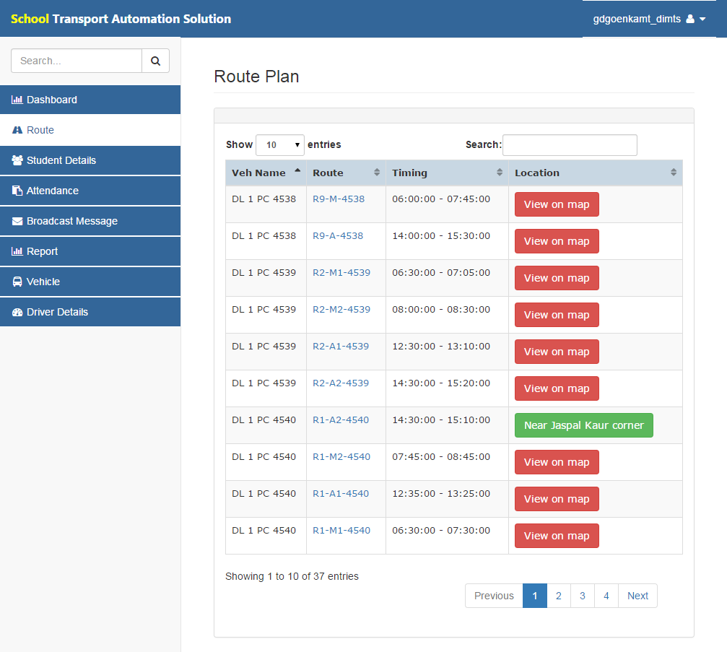
Task: View on map for route R2-A2-4539
Action: 557,388
